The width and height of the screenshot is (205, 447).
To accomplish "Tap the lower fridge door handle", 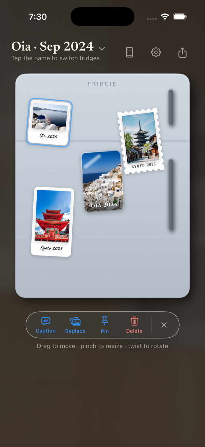I will point(171,195).
